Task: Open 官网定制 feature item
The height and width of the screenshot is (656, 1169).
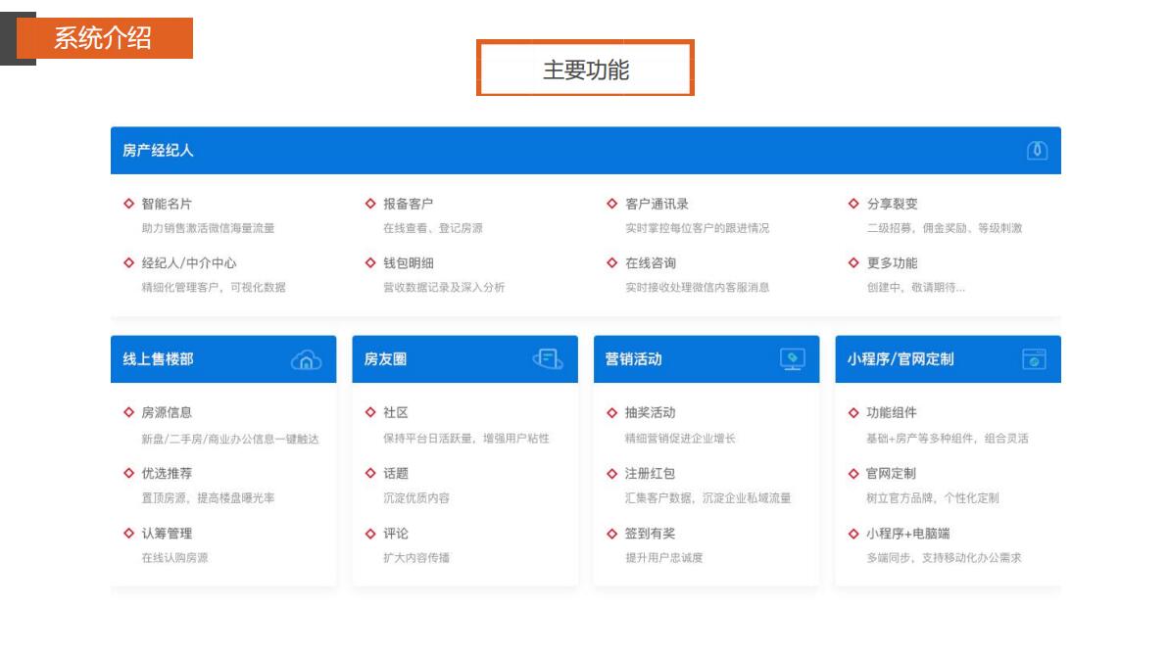Action: coord(891,474)
